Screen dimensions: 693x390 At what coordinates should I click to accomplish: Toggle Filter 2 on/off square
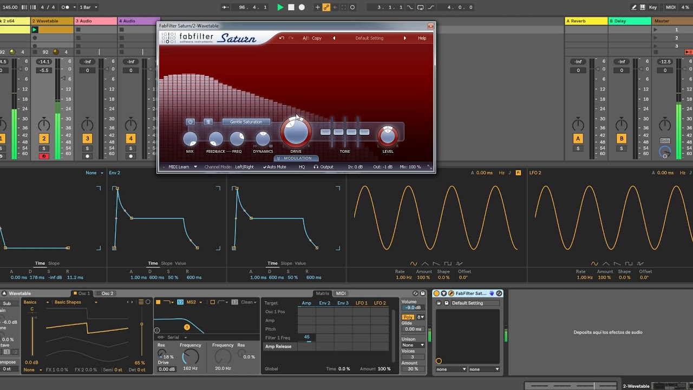pyautogui.click(x=213, y=302)
